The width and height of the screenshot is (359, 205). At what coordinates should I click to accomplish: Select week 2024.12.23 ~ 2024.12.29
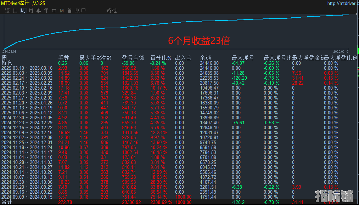[x=27, y=123]
